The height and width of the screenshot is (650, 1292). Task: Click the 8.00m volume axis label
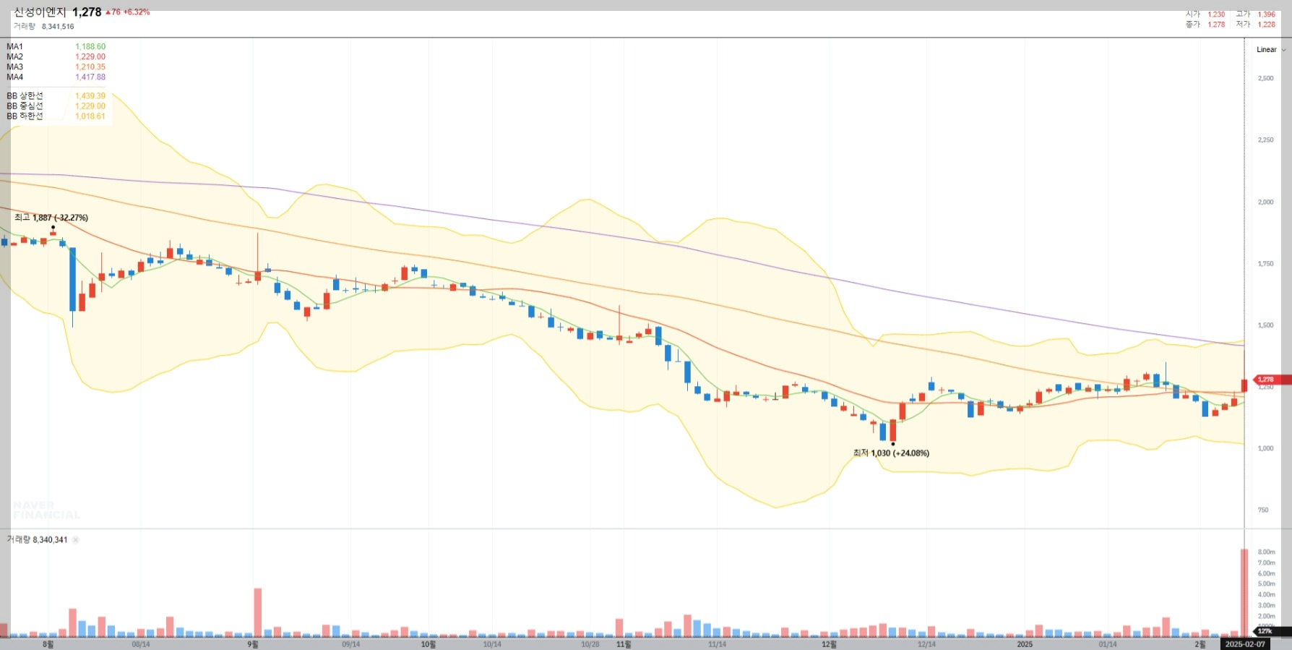click(1266, 552)
